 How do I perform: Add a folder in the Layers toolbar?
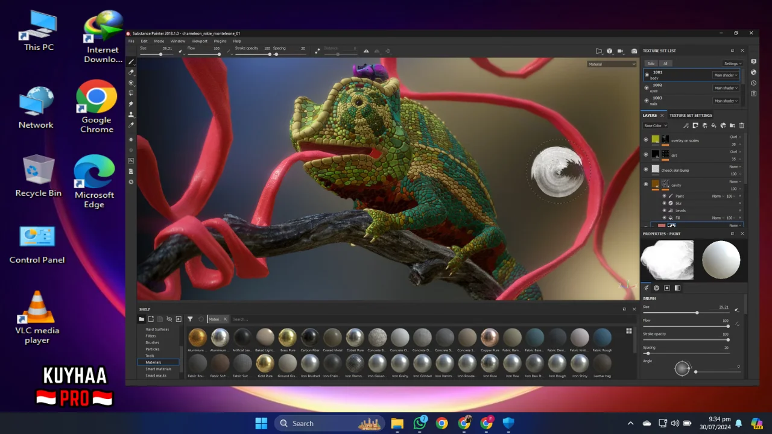[732, 125]
